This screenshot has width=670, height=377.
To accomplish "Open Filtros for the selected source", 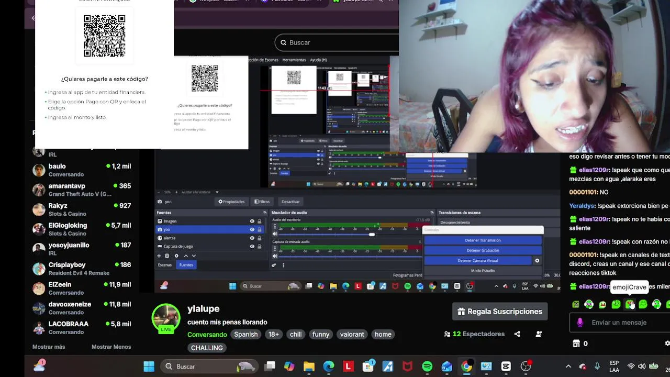I will click(x=262, y=202).
